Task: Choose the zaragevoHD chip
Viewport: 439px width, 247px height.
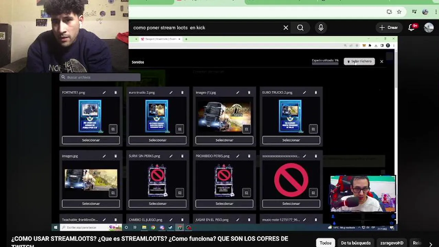Action: coord(392,243)
